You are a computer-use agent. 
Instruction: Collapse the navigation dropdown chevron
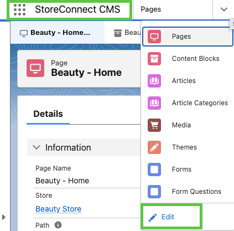point(224,9)
